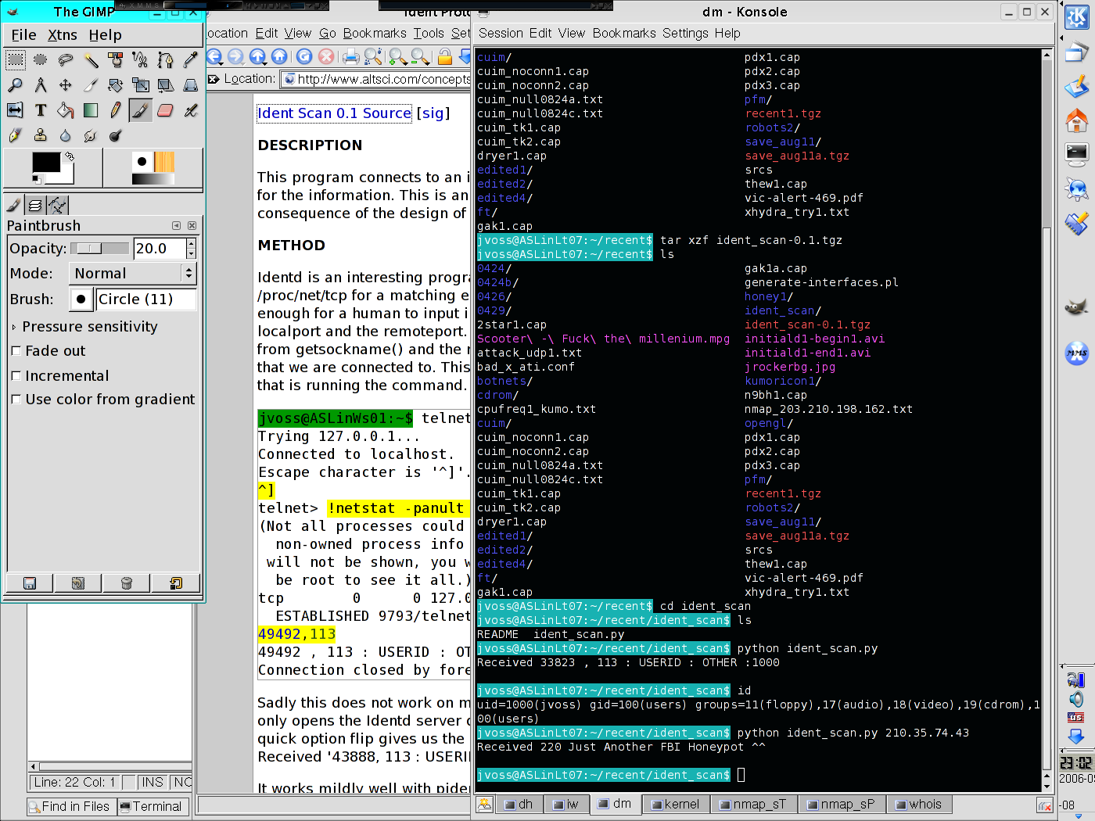This screenshot has width=1095, height=821.
Task: Select the Fuzzy Select magic wand tool
Action: pos(91,60)
